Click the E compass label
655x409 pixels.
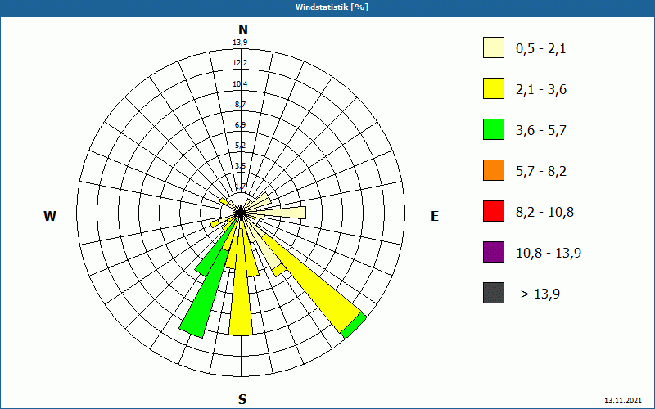pyautogui.click(x=435, y=216)
